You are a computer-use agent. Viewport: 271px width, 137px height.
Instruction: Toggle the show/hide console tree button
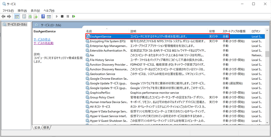(x=17, y=16)
